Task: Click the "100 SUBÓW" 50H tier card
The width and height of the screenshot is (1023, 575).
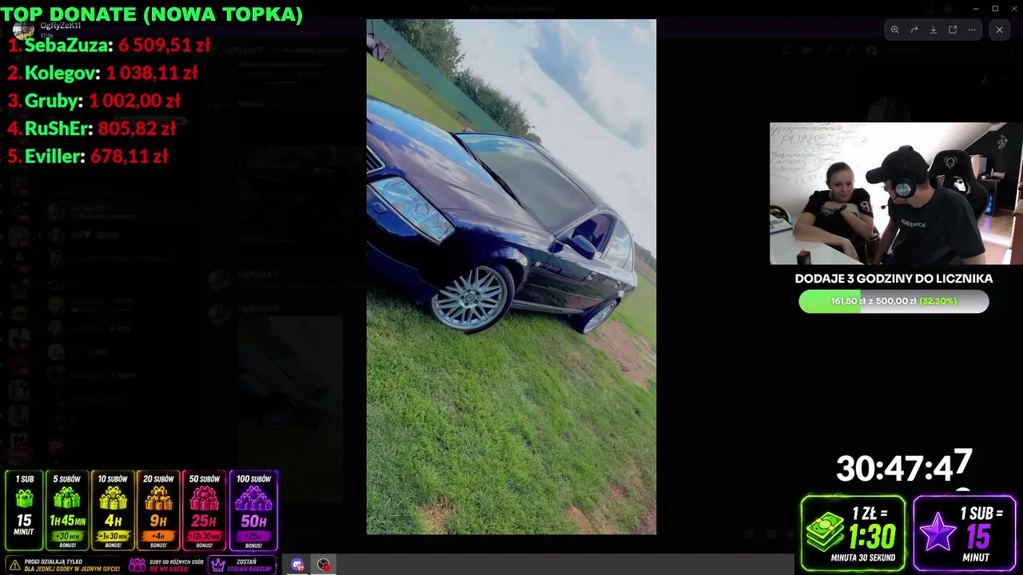Action: pyautogui.click(x=253, y=510)
